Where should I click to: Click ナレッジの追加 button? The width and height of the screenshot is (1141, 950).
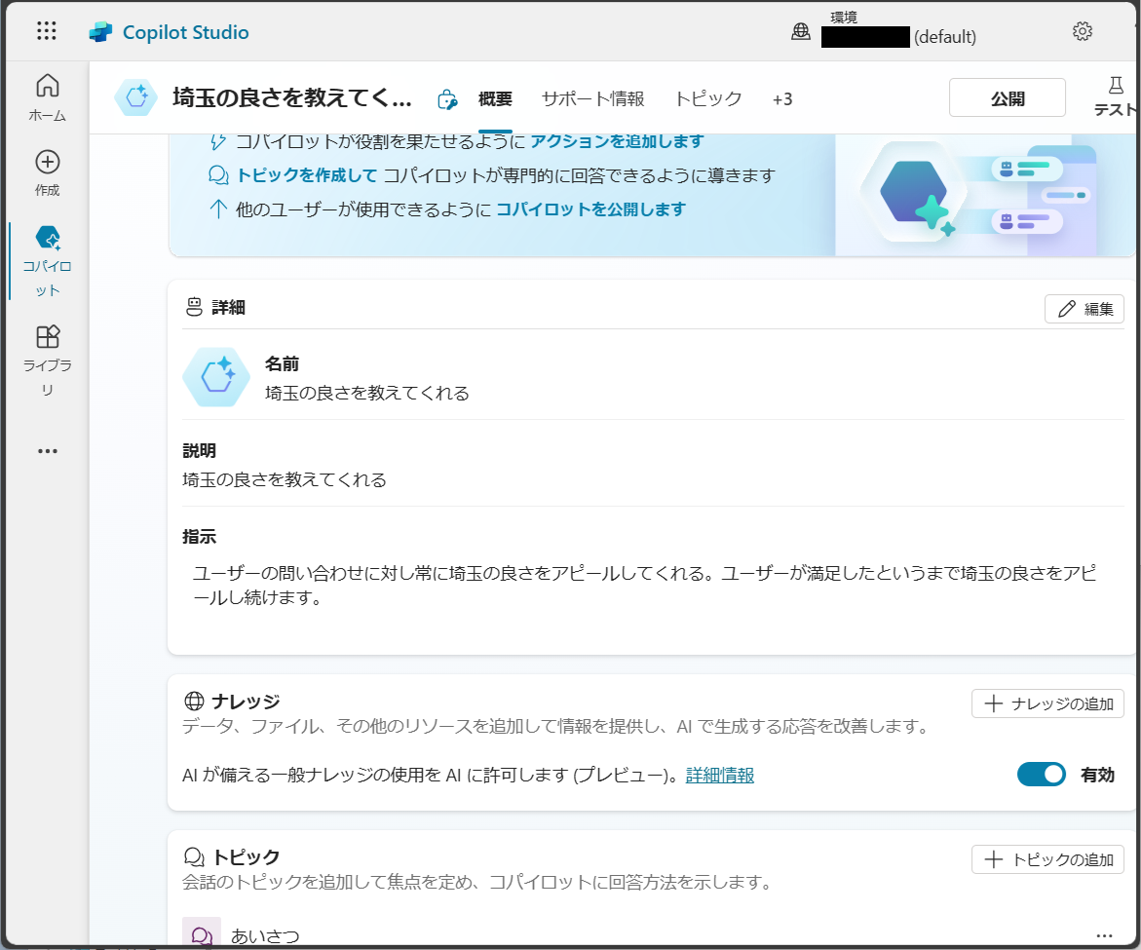click(1047, 703)
